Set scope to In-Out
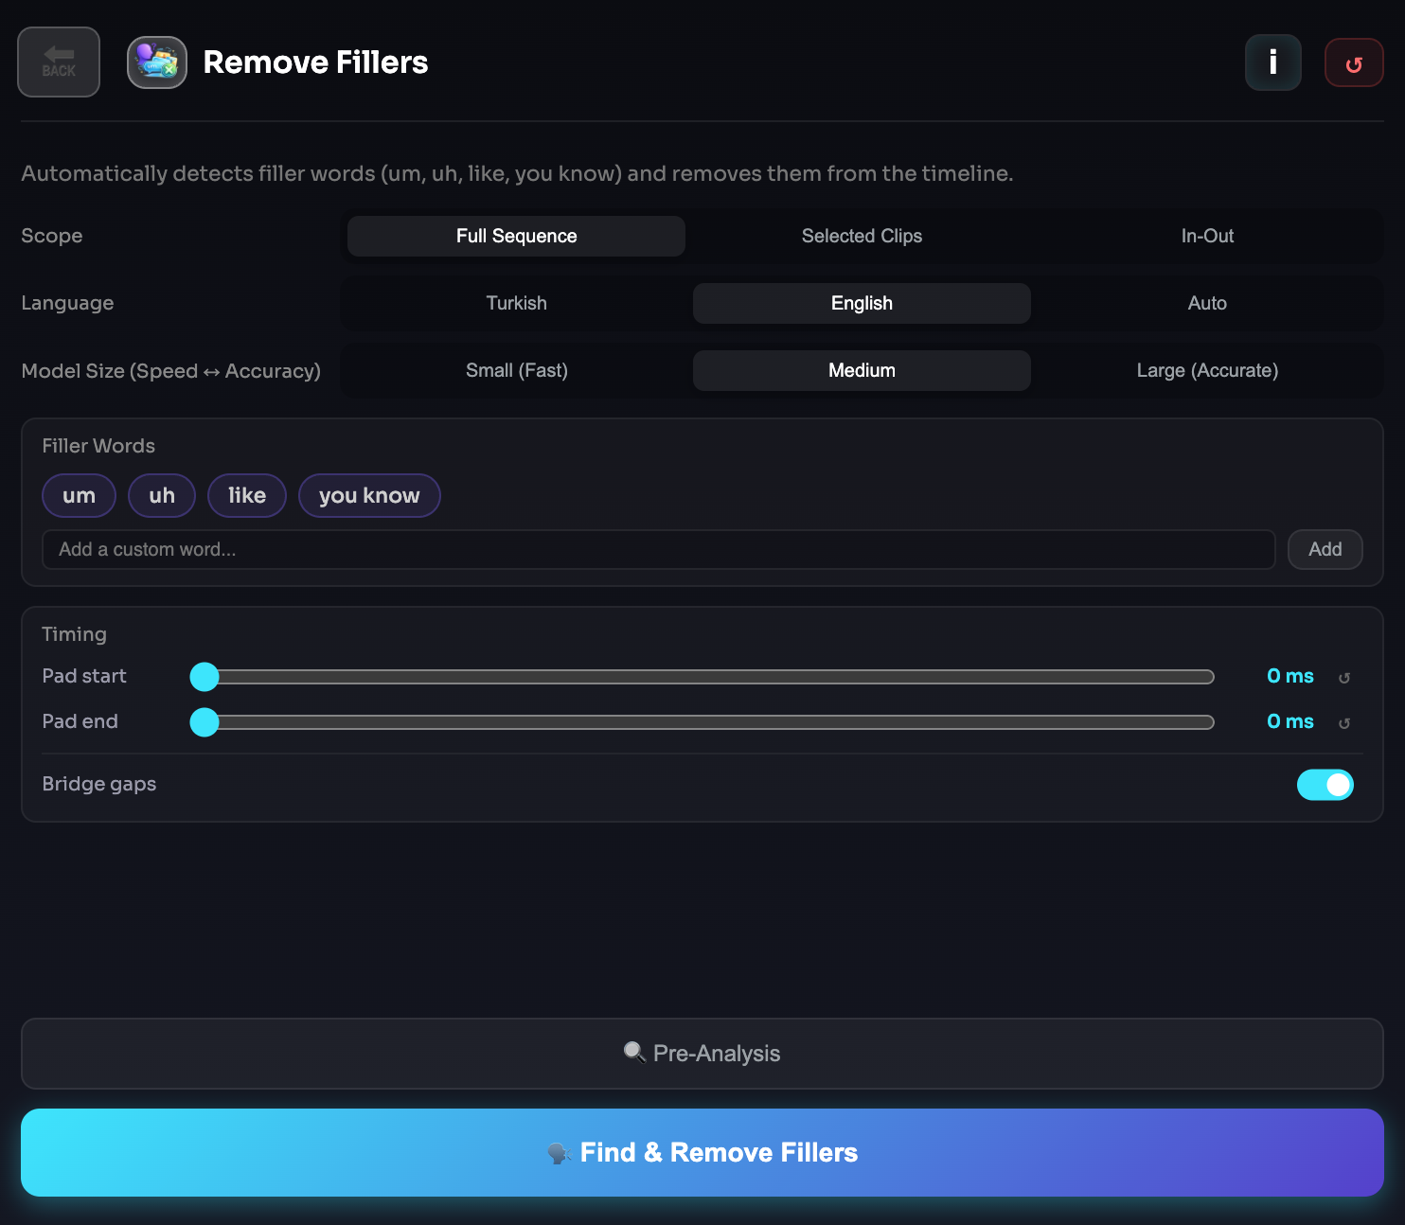 [x=1207, y=236]
